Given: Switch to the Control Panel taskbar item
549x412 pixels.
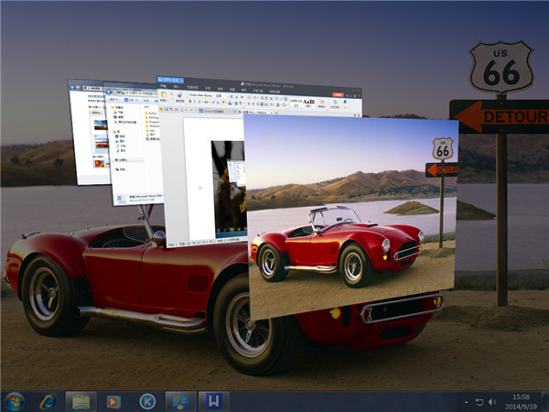Looking at the screenshot, I should [x=179, y=400].
